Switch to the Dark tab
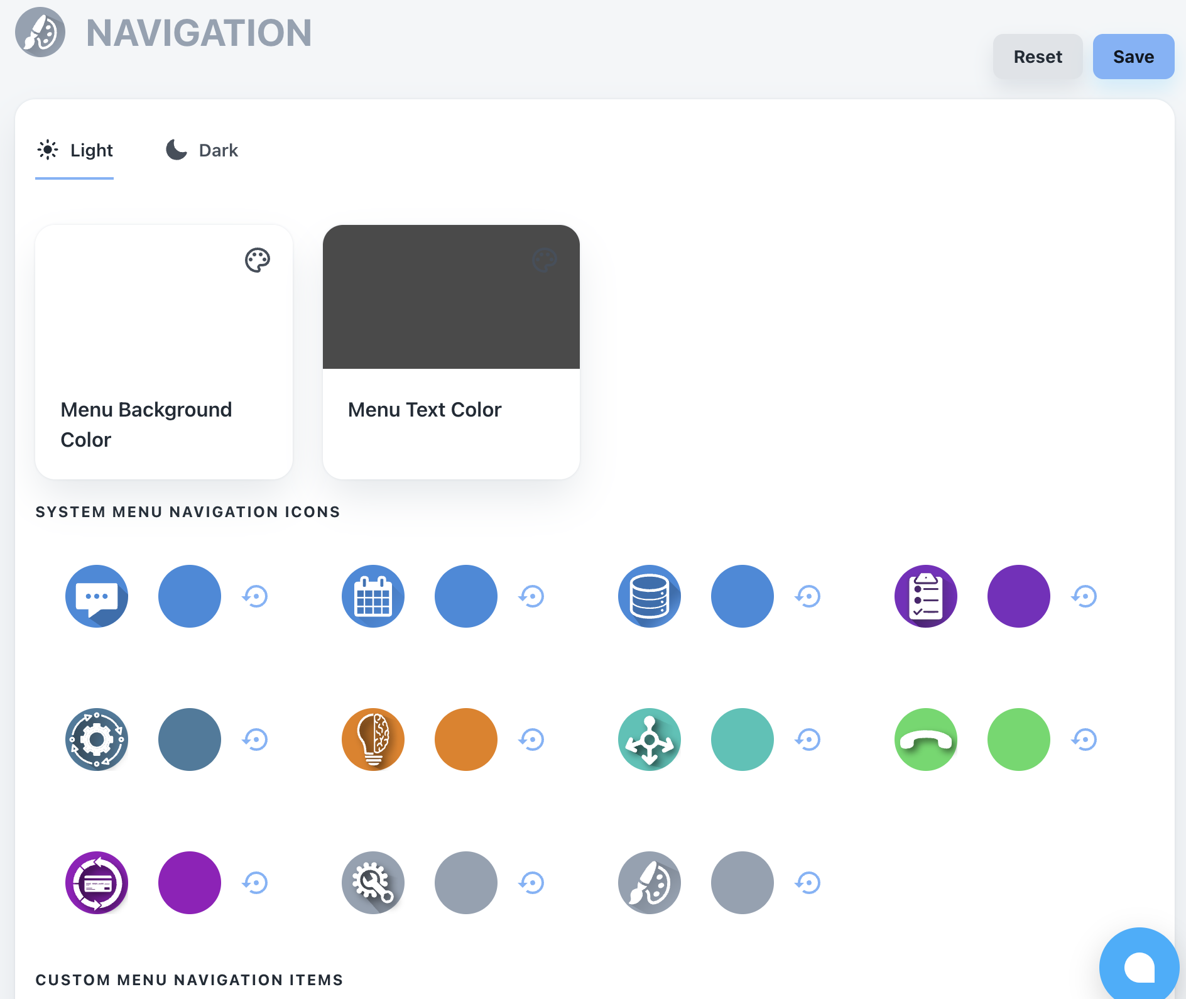Screen dimensions: 1186x999 click(202, 150)
